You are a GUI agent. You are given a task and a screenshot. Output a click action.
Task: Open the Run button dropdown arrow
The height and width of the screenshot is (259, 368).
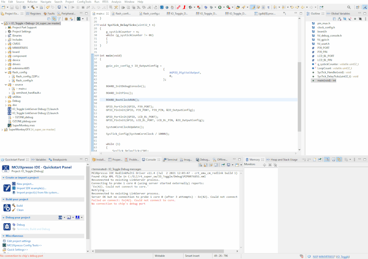(224, 7)
